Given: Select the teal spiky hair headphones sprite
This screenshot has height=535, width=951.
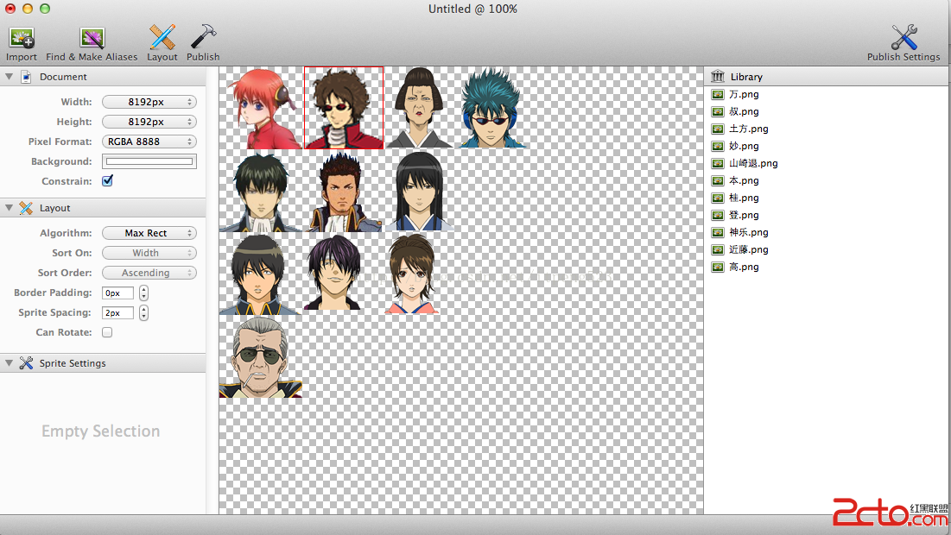Looking at the screenshot, I should point(491,108).
